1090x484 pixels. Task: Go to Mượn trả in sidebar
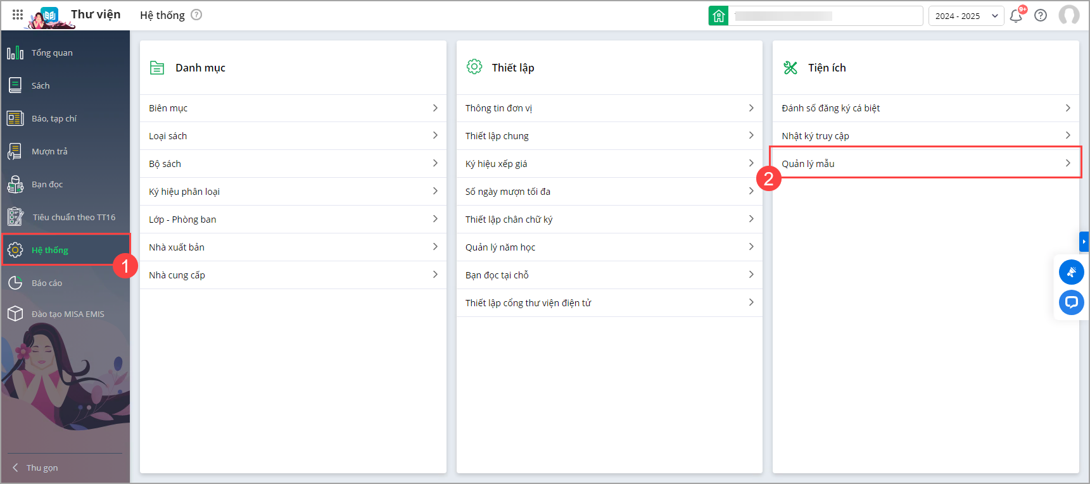[49, 151]
